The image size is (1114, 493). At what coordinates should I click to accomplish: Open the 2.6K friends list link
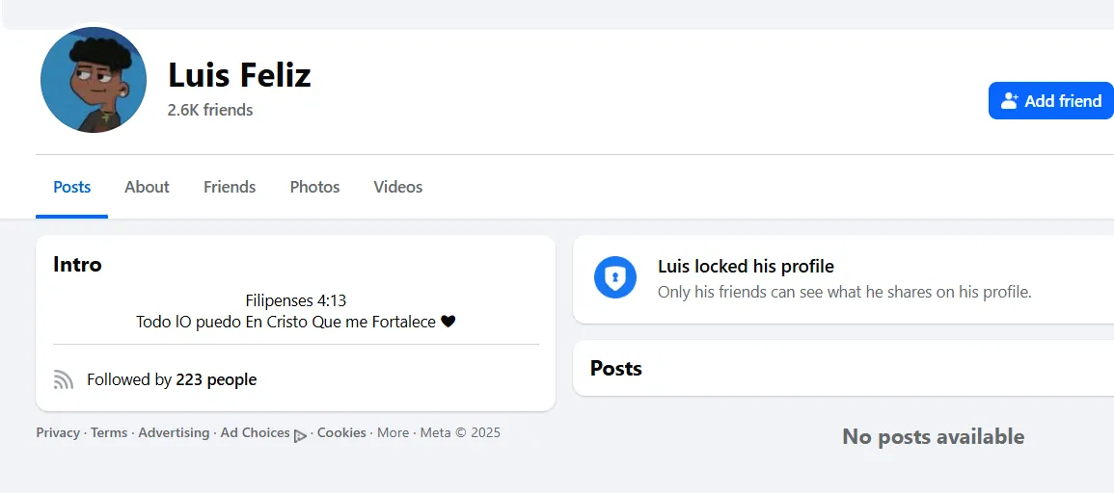coord(210,110)
